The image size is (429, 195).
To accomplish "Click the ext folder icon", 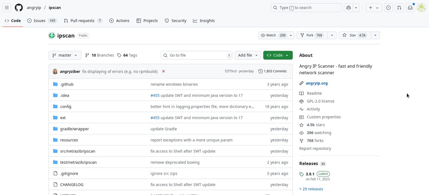I will pyautogui.click(x=55, y=118).
